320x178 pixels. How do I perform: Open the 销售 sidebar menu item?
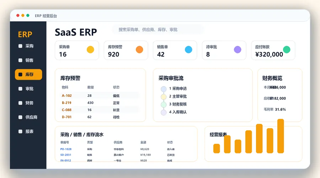(x=28, y=60)
